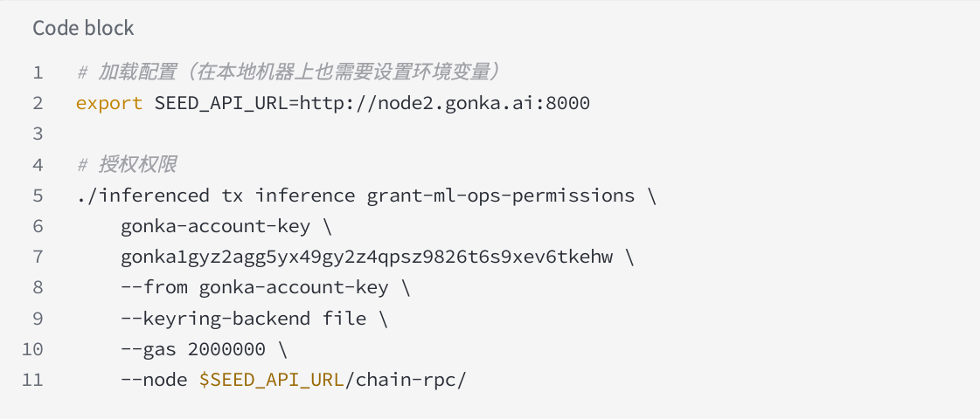This screenshot has width=980, height=419.
Task: Click gonka-account-key on line 6
Action: pos(216,226)
